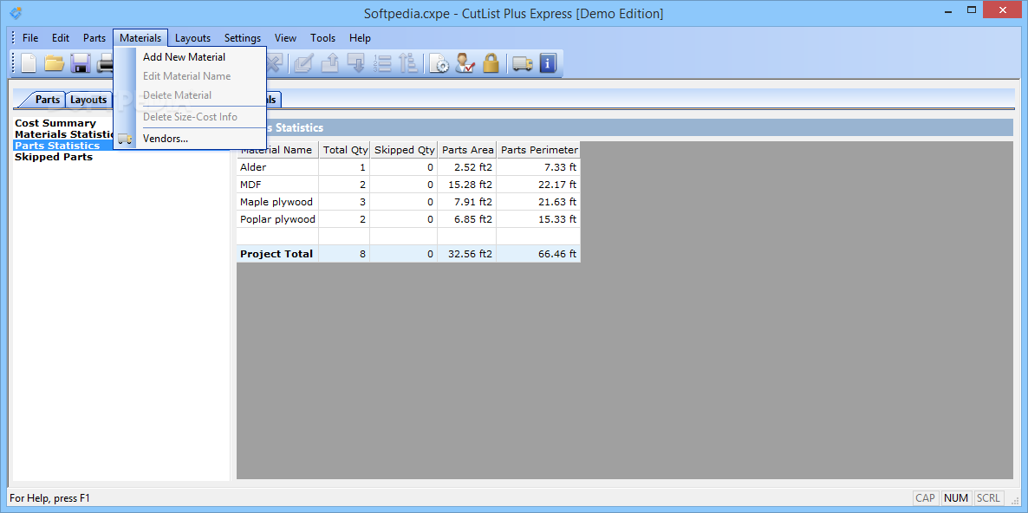Click the edit pencil toolbar icon
Image resolution: width=1028 pixels, height=513 pixels.
coord(303,63)
